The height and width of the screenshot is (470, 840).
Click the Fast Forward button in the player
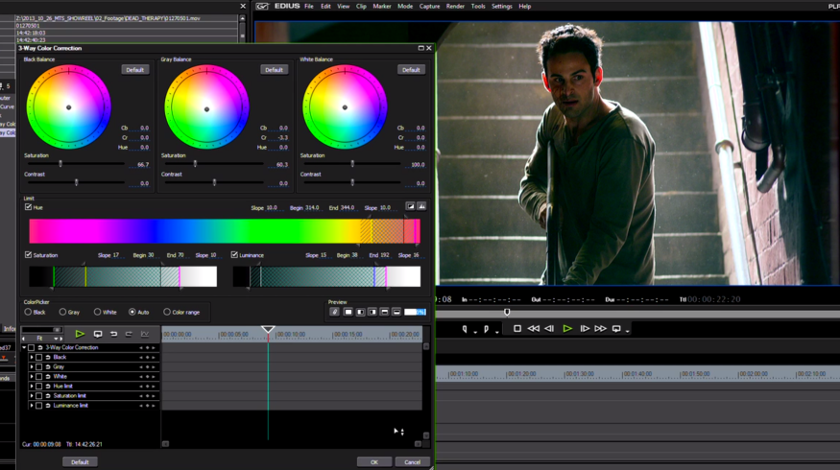pos(601,329)
